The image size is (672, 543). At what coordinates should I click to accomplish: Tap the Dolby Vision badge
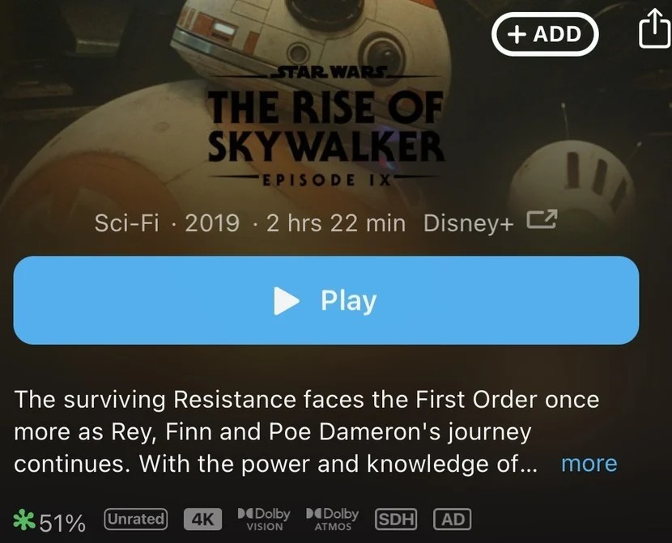(264, 520)
